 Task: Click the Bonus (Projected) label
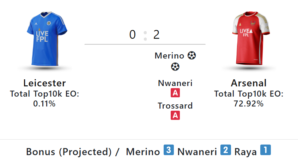[x=69, y=152]
